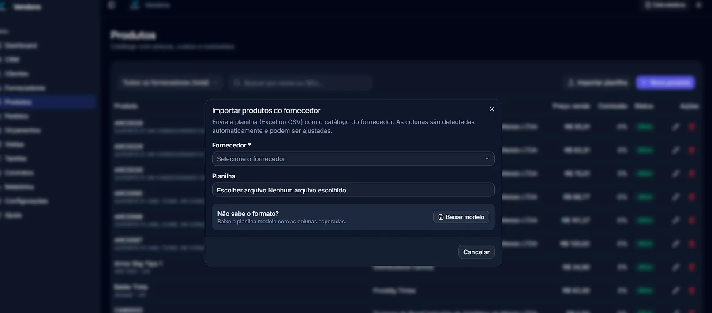
Task: Click the 'Não sabe o formato?' heading
Action: 248,214
